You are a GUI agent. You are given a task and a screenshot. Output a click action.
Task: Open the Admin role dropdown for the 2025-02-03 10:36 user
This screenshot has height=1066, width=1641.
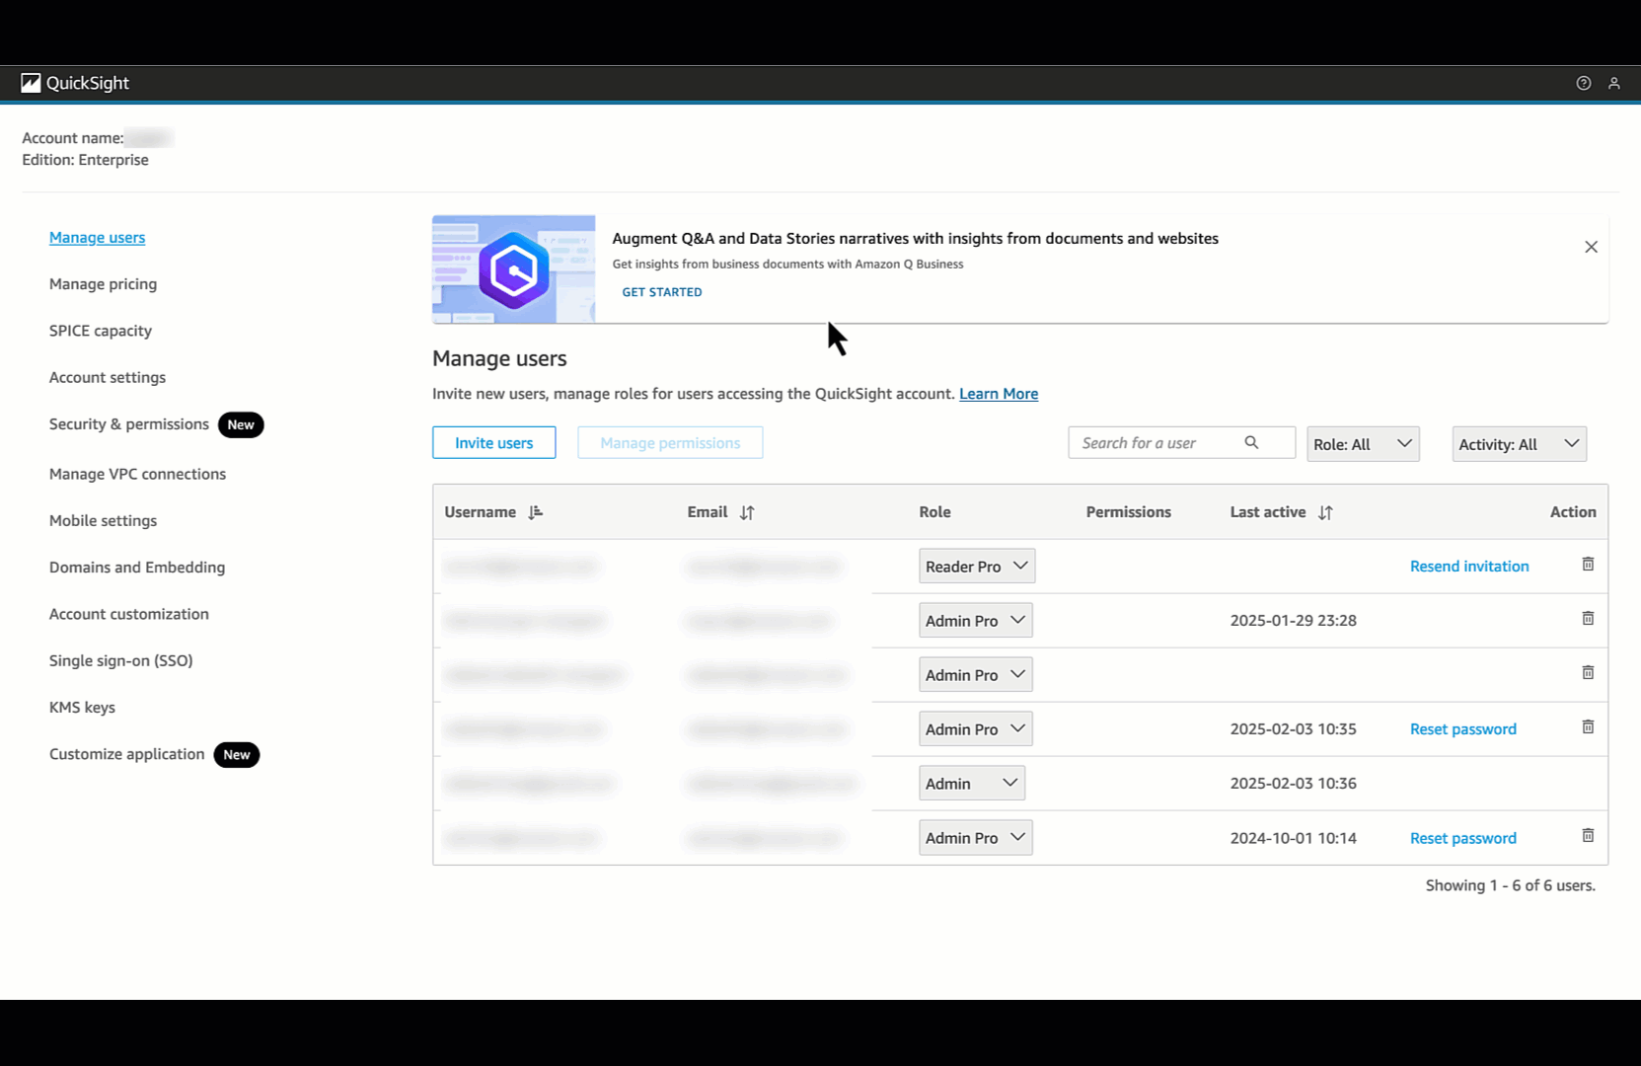[x=972, y=784]
